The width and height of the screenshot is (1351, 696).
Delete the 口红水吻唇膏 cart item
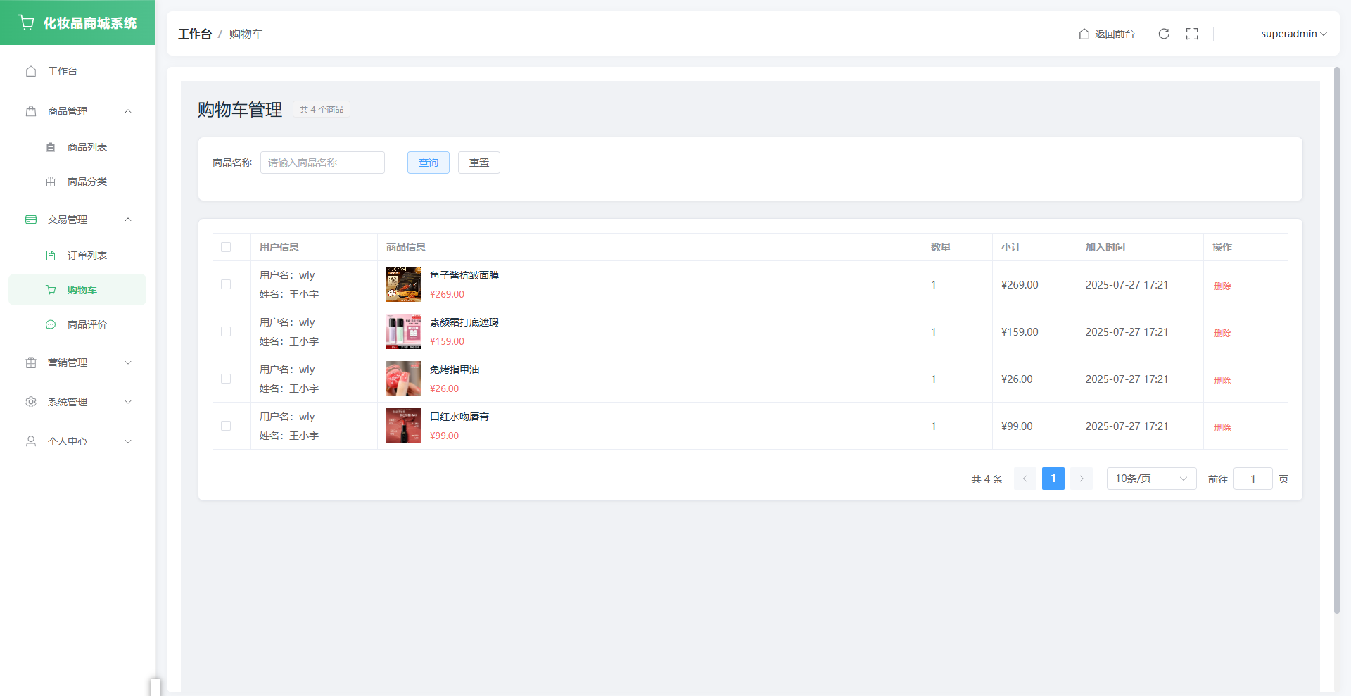tap(1222, 427)
